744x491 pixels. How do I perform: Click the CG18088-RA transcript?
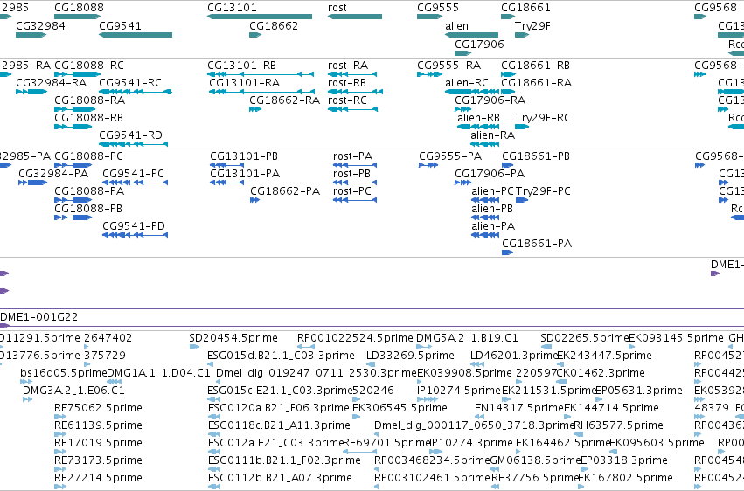point(75,109)
